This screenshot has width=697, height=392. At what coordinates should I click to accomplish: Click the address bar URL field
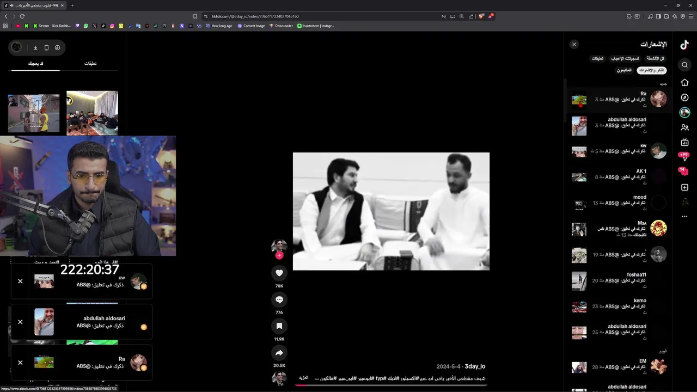(x=321, y=16)
